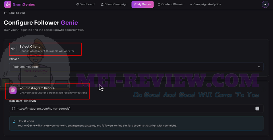Click the Instagram gradient icon beside Your Instagram Profile

point(13,90)
